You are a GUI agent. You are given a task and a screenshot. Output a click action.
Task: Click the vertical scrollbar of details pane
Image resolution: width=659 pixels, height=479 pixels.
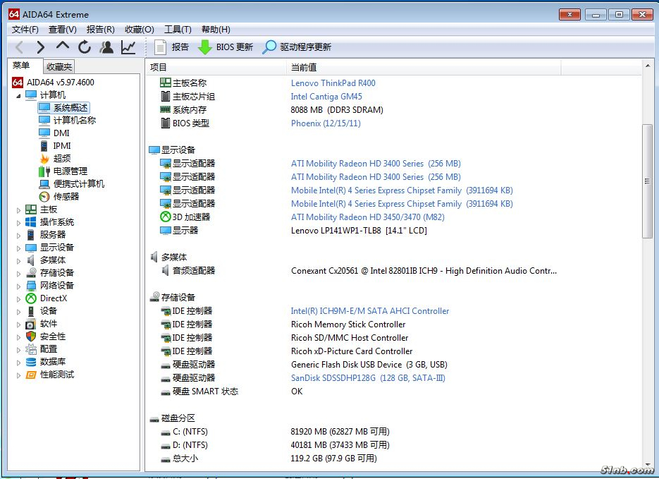pos(647,181)
